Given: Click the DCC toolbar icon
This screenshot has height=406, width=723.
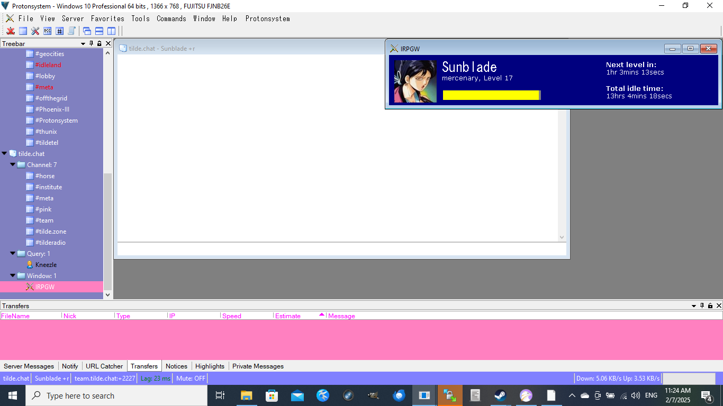Looking at the screenshot, I should (47, 31).
